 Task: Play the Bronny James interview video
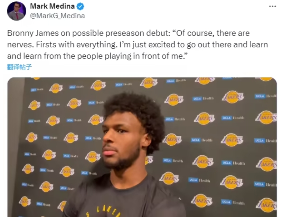pyautogui.click(x=142, y=147)
